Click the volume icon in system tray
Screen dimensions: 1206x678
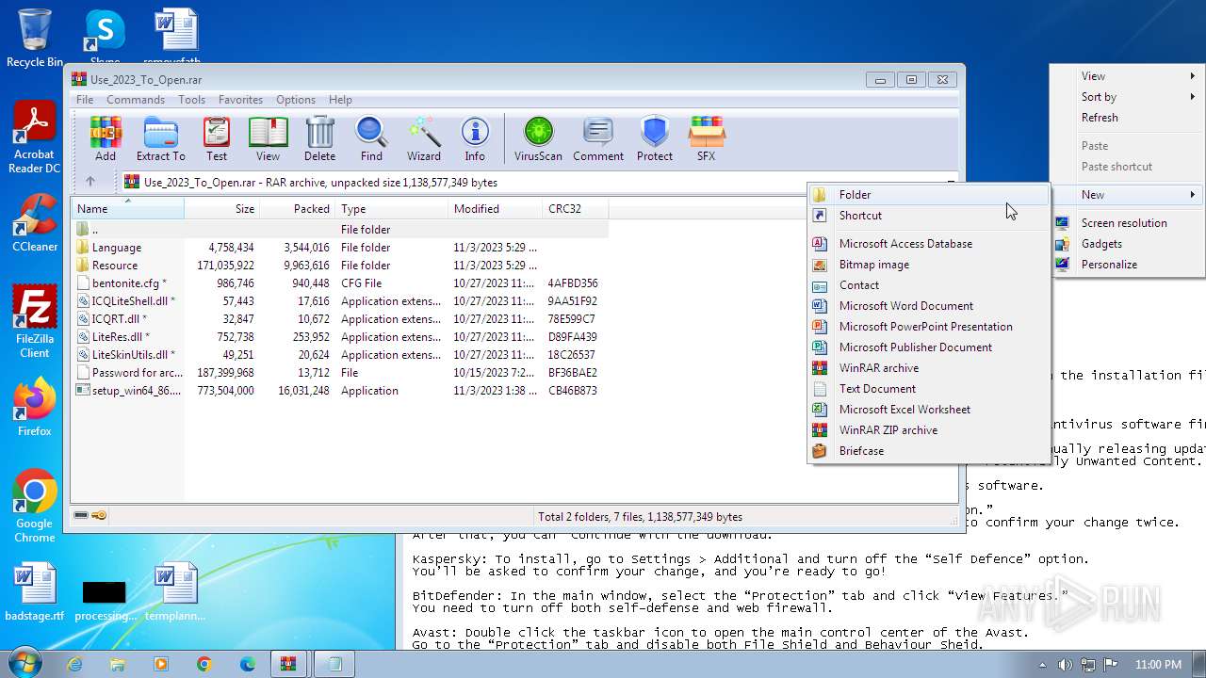(x=1065, y=665)
